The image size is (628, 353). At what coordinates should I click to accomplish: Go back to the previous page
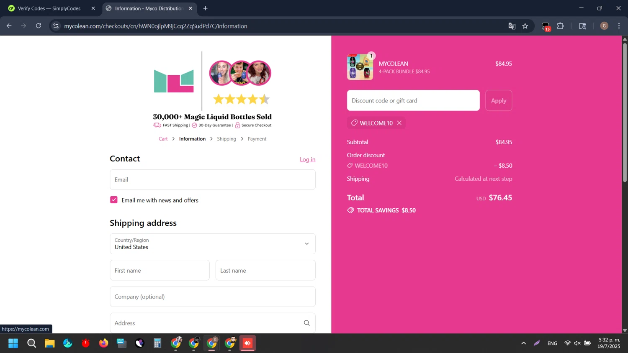[x=9, y=26]
